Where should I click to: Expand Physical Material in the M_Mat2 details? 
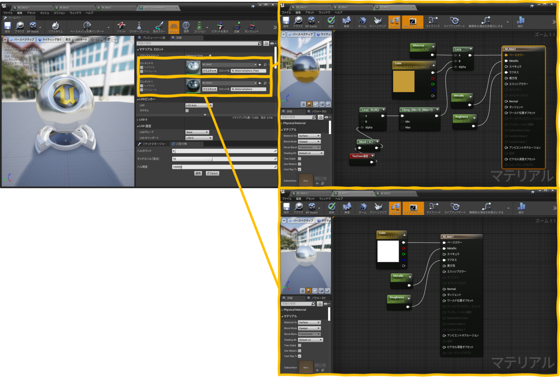281,123
